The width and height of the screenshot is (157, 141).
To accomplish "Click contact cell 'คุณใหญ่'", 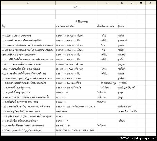I will 122,55.
